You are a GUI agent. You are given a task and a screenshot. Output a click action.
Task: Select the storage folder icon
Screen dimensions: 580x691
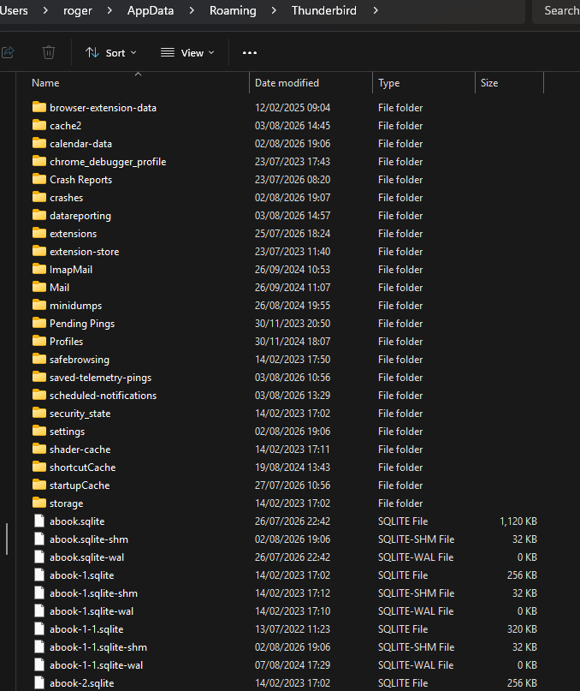(39, 503)
